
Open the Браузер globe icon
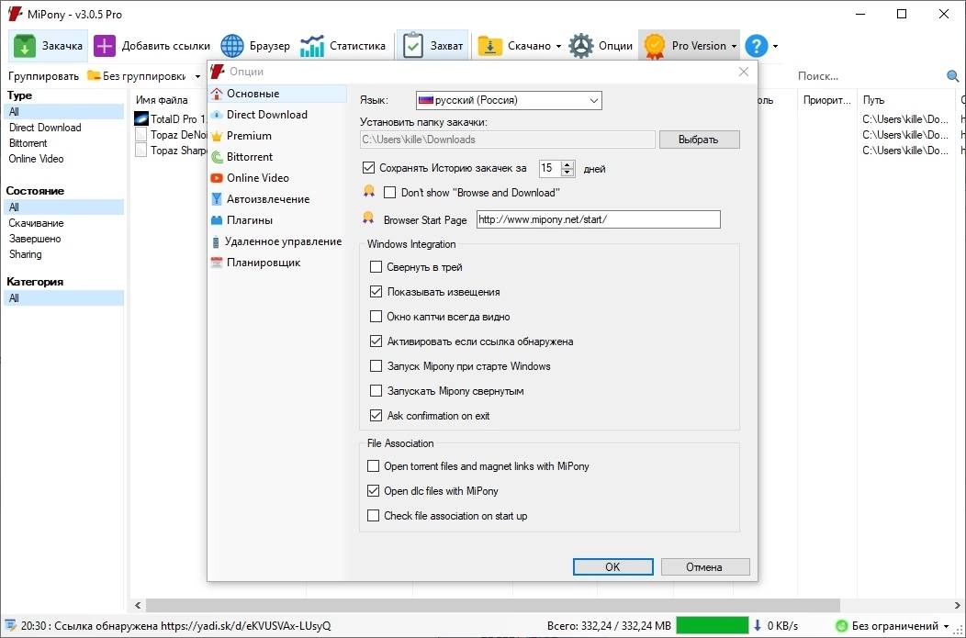point(232,46)
